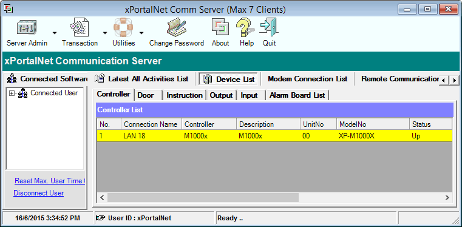The width and height of the screenshot is (462, 227).
Task: Select the Instruction sub-tab
Action: pyautogui.click(x=185, y=95)
